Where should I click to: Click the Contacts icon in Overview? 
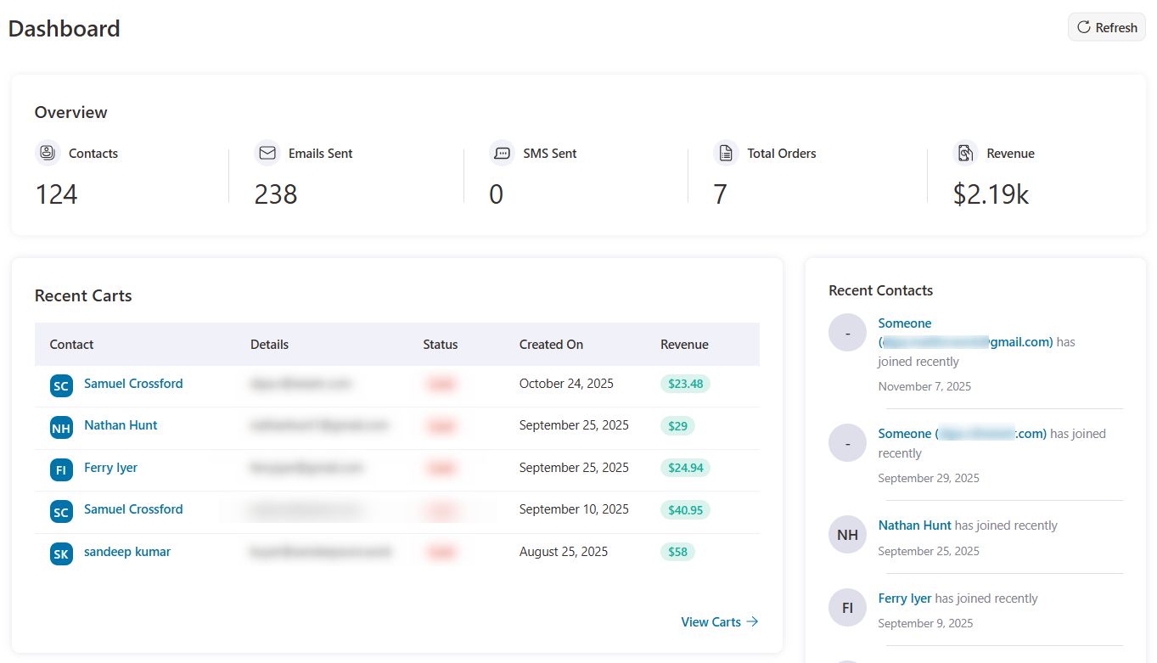(46, 152)
